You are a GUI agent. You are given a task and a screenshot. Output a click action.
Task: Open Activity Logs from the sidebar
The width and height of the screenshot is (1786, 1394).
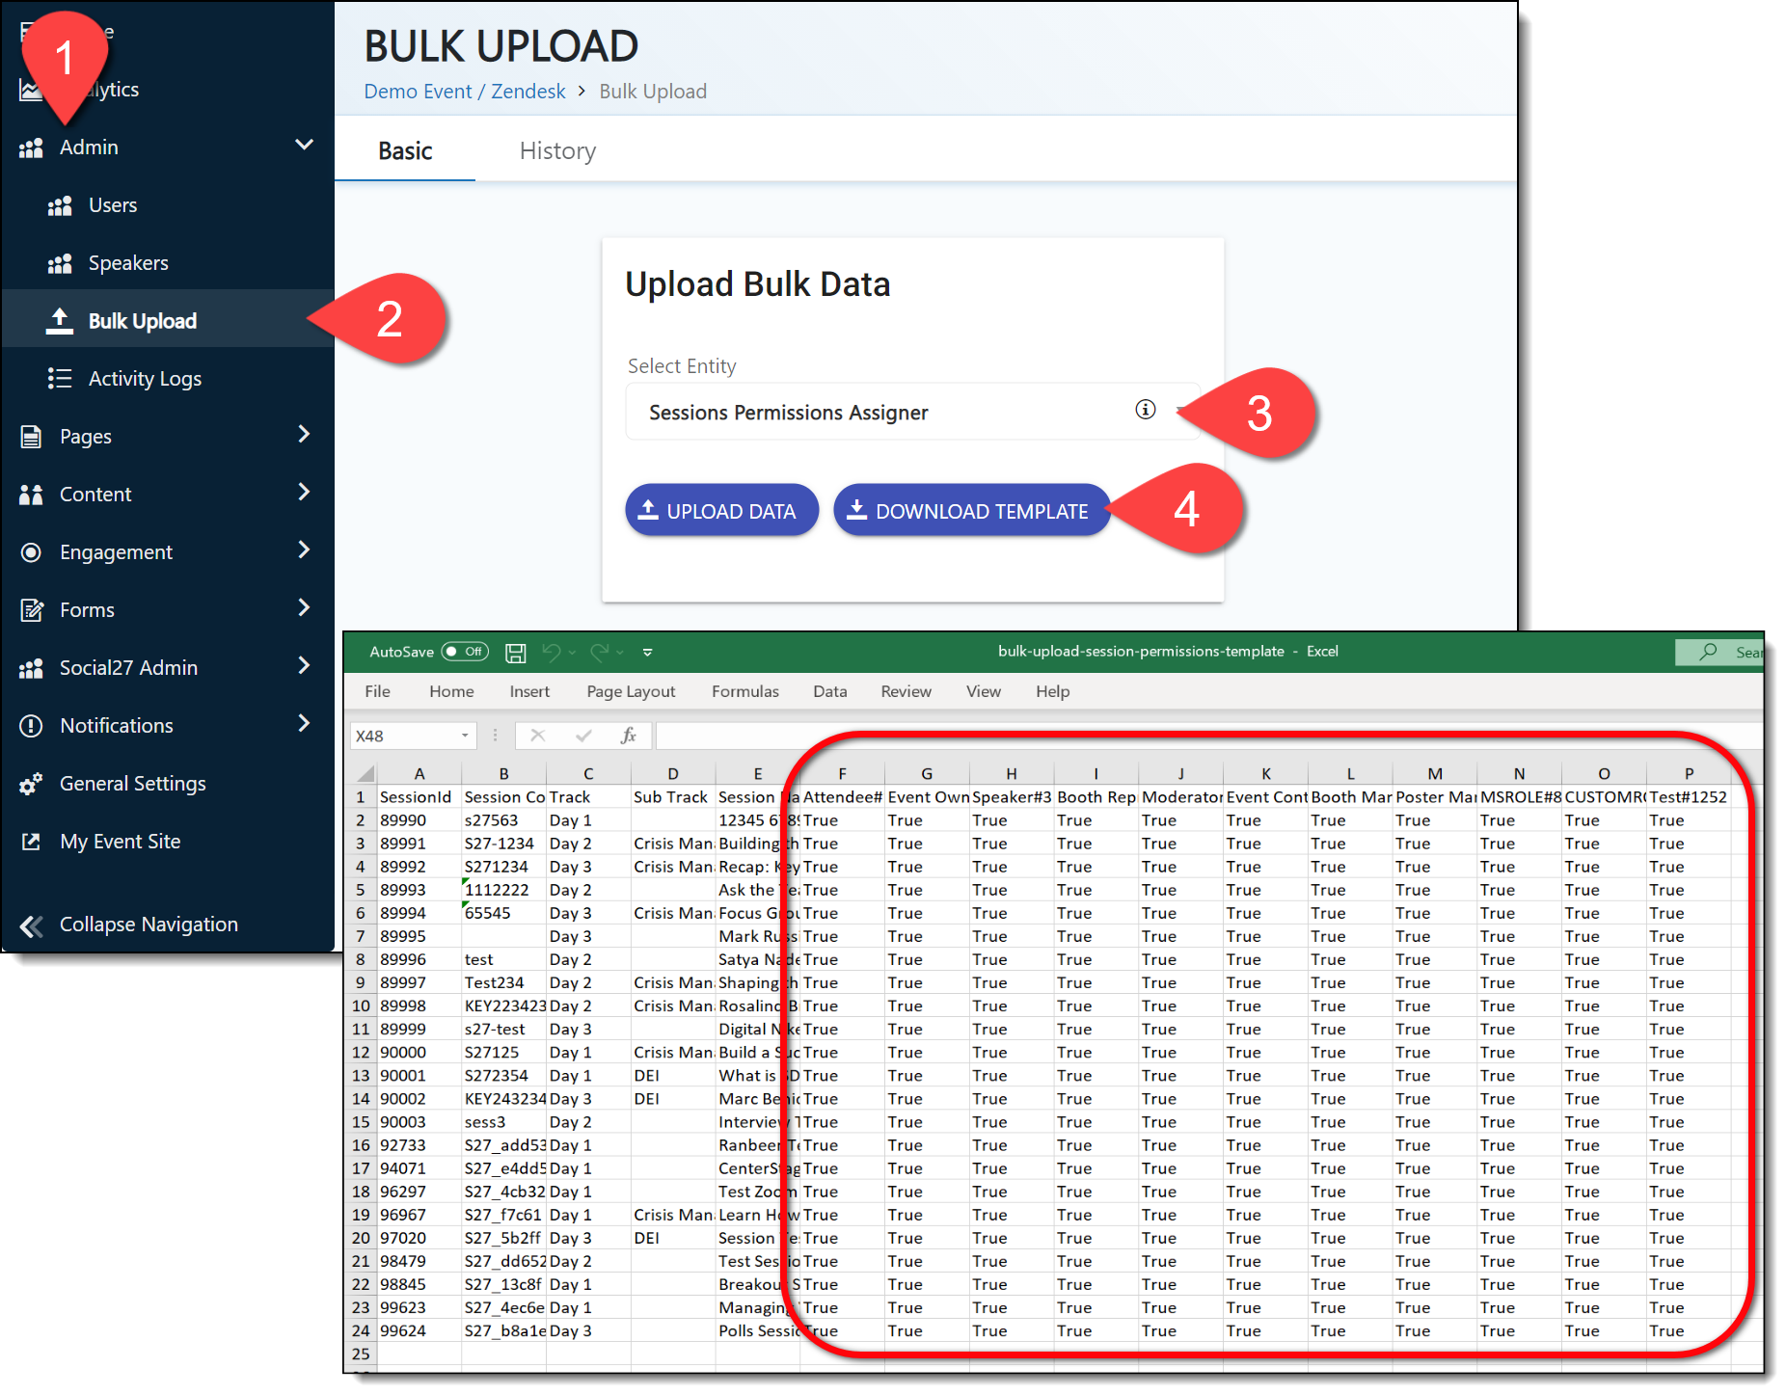[x=145, y=379]
